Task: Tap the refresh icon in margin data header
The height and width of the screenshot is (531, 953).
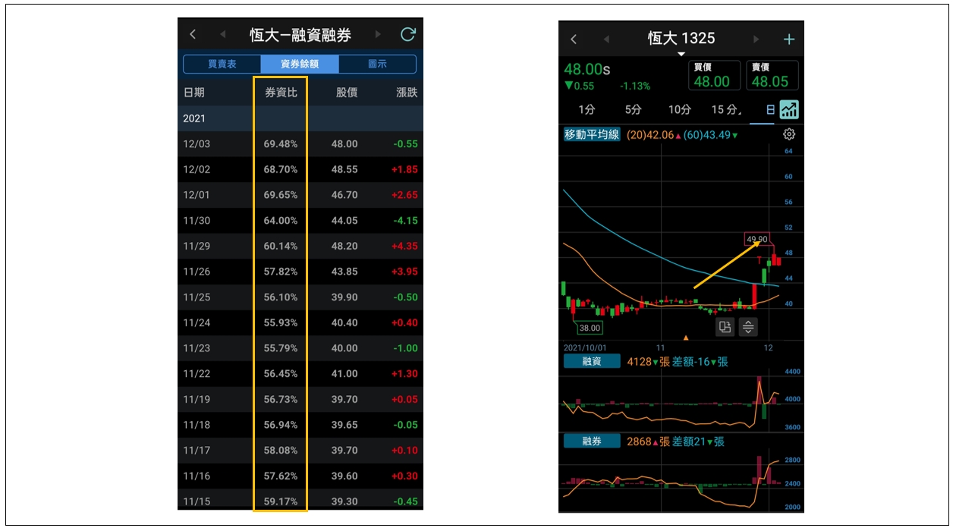Action: tap(408, 34)
